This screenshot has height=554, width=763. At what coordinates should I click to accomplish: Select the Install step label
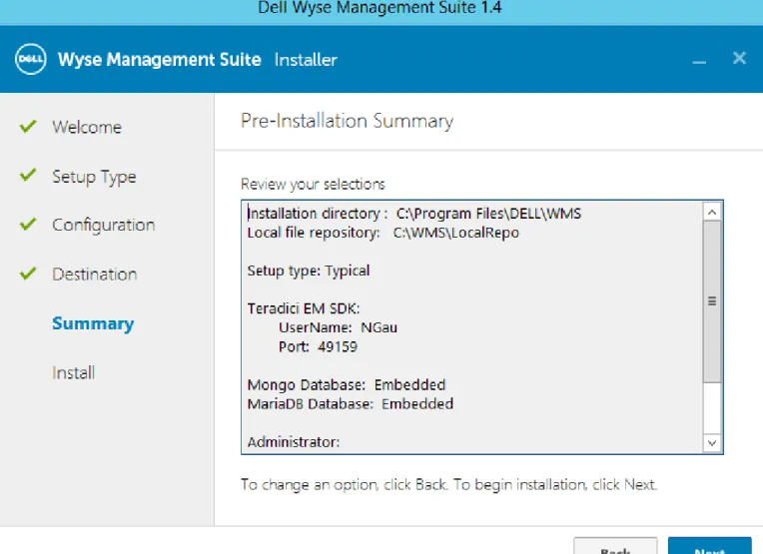tap(74, 373)
